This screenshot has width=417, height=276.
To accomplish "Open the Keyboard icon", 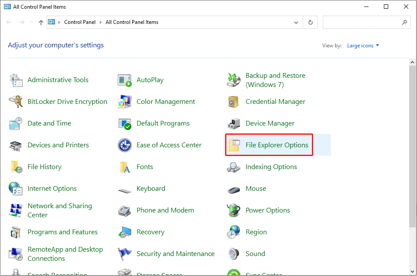I will (x=125, y=190).
